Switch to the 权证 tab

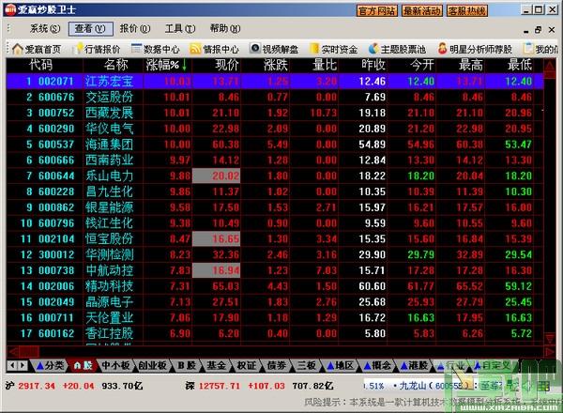point(246,365)
